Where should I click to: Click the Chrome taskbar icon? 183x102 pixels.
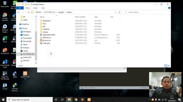click(76, 99)
